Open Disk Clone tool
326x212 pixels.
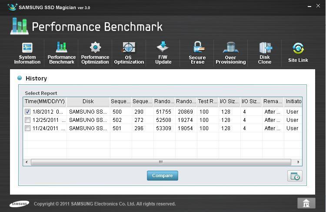265,53
